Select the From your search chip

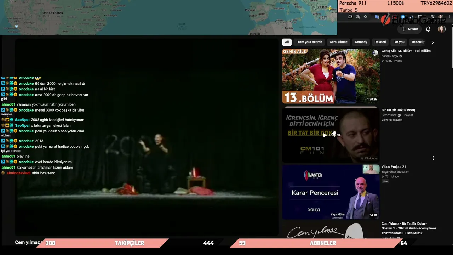pos(309,42)
